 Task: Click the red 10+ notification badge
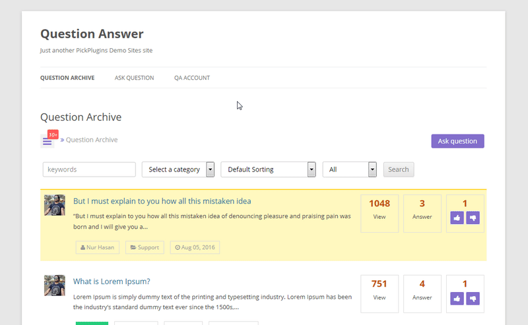pos(53,134)
